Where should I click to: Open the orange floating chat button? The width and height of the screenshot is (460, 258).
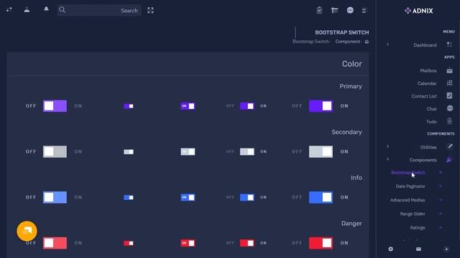(x=27, y=231)
